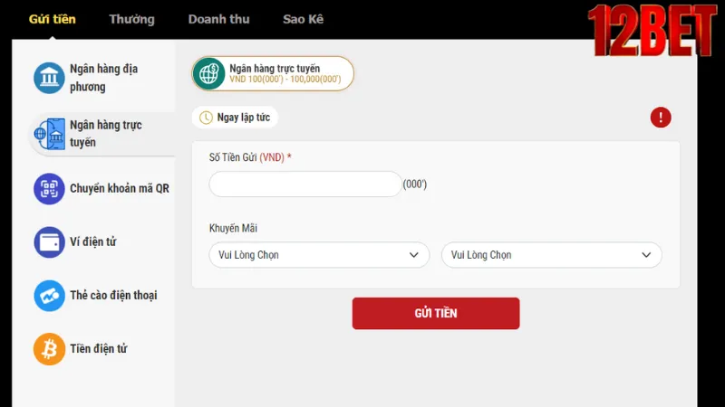Click the red exclamation warning icon
The height and width of the screenshot is (407, 725).
[x=661, y=118]
